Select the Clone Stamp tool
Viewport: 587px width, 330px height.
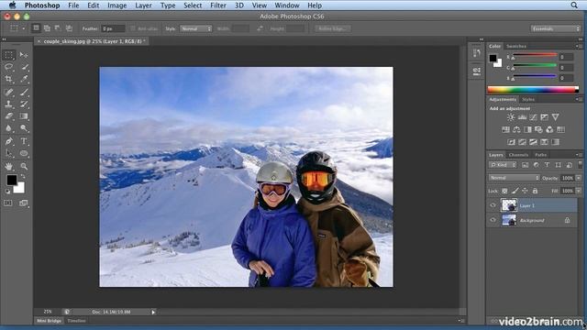coord(9,104)
